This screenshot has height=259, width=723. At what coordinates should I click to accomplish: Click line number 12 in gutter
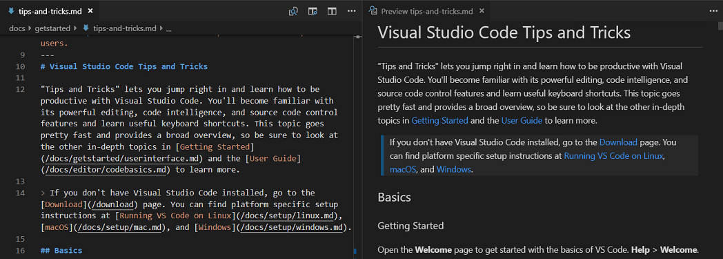tap(20, 89)
